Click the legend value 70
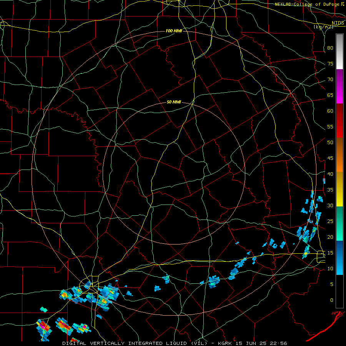346x346 pixels. [330, 80]
